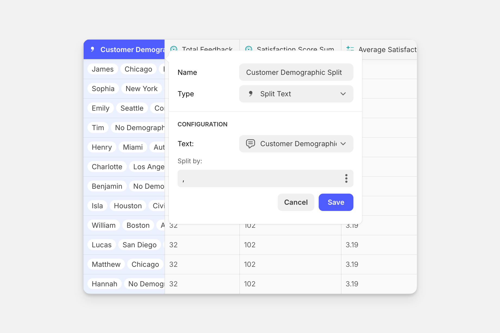
Task: Click the 102 cell in Matthew row
Action: pos(290,264)
